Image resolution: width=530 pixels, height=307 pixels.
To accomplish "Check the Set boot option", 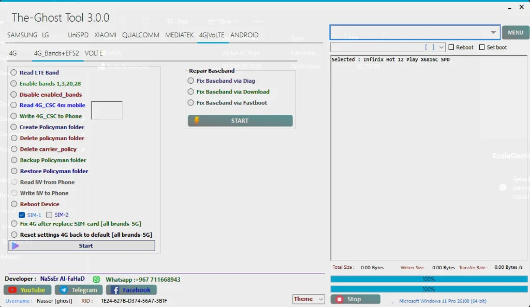I will pos(482,48).
